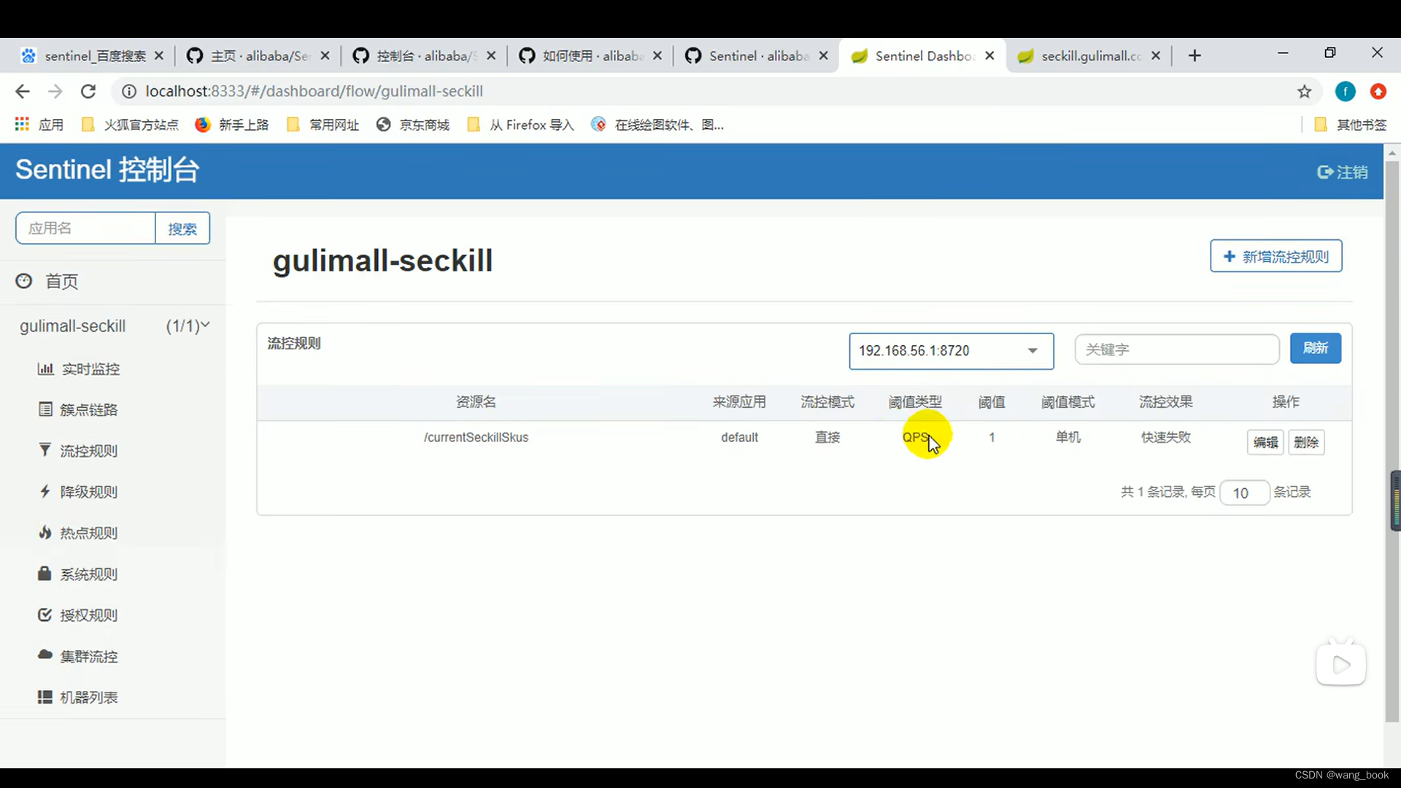Click 新增流控规则 to add rule

tap(1275, 256)
